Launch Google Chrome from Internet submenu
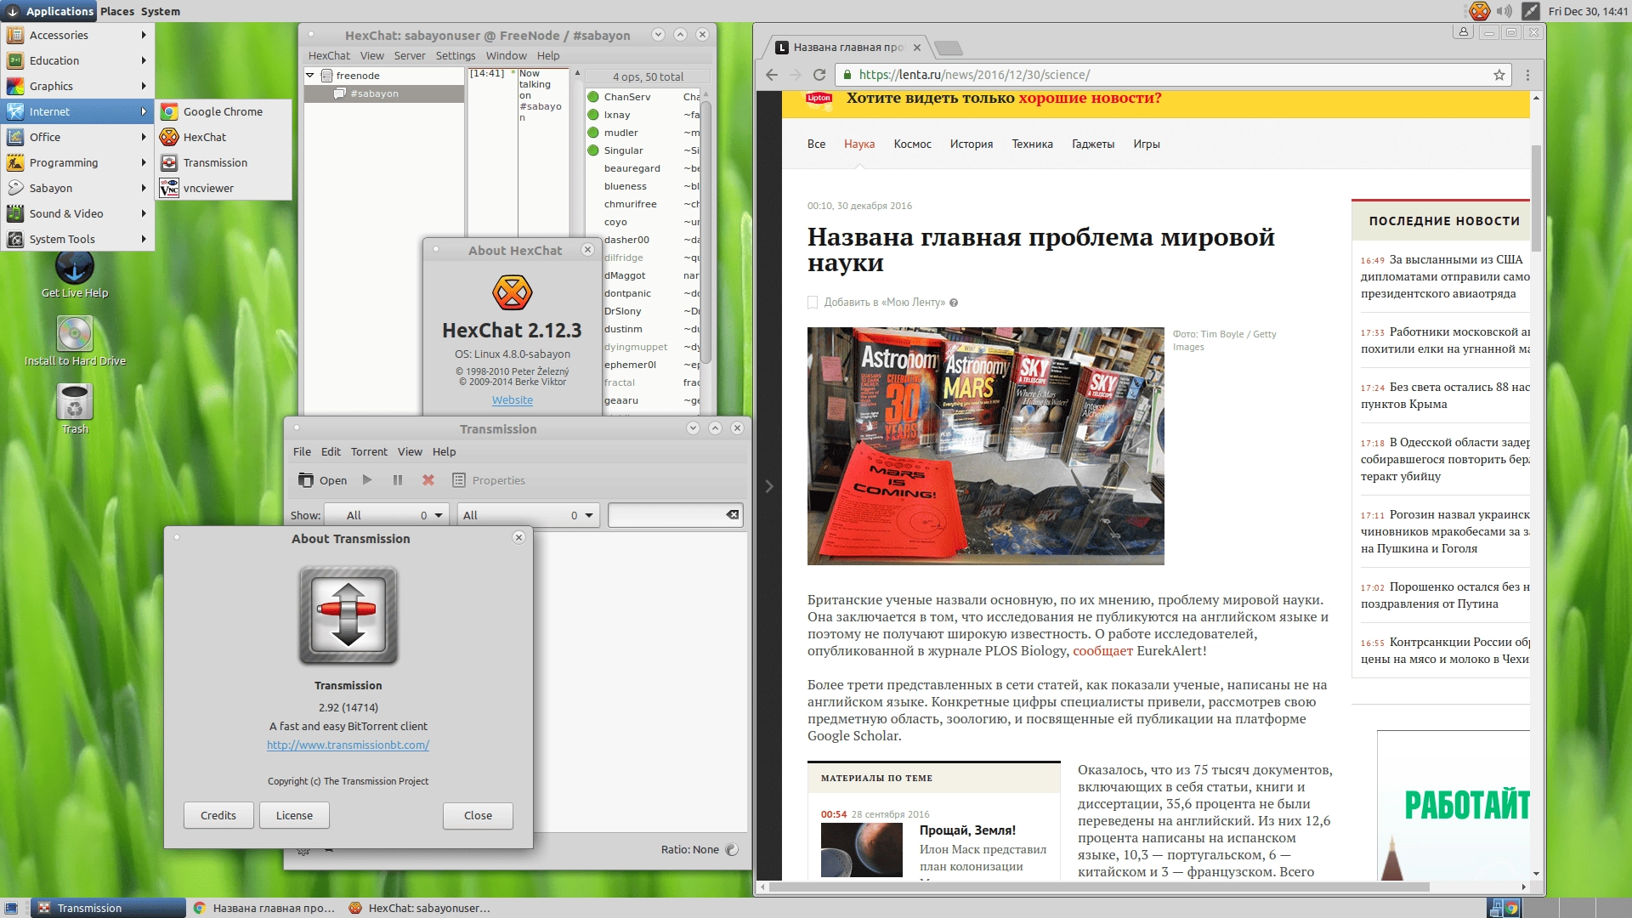Image resolution: width=1632 pixels, height=918 pixels. click(x=224, y=111)
